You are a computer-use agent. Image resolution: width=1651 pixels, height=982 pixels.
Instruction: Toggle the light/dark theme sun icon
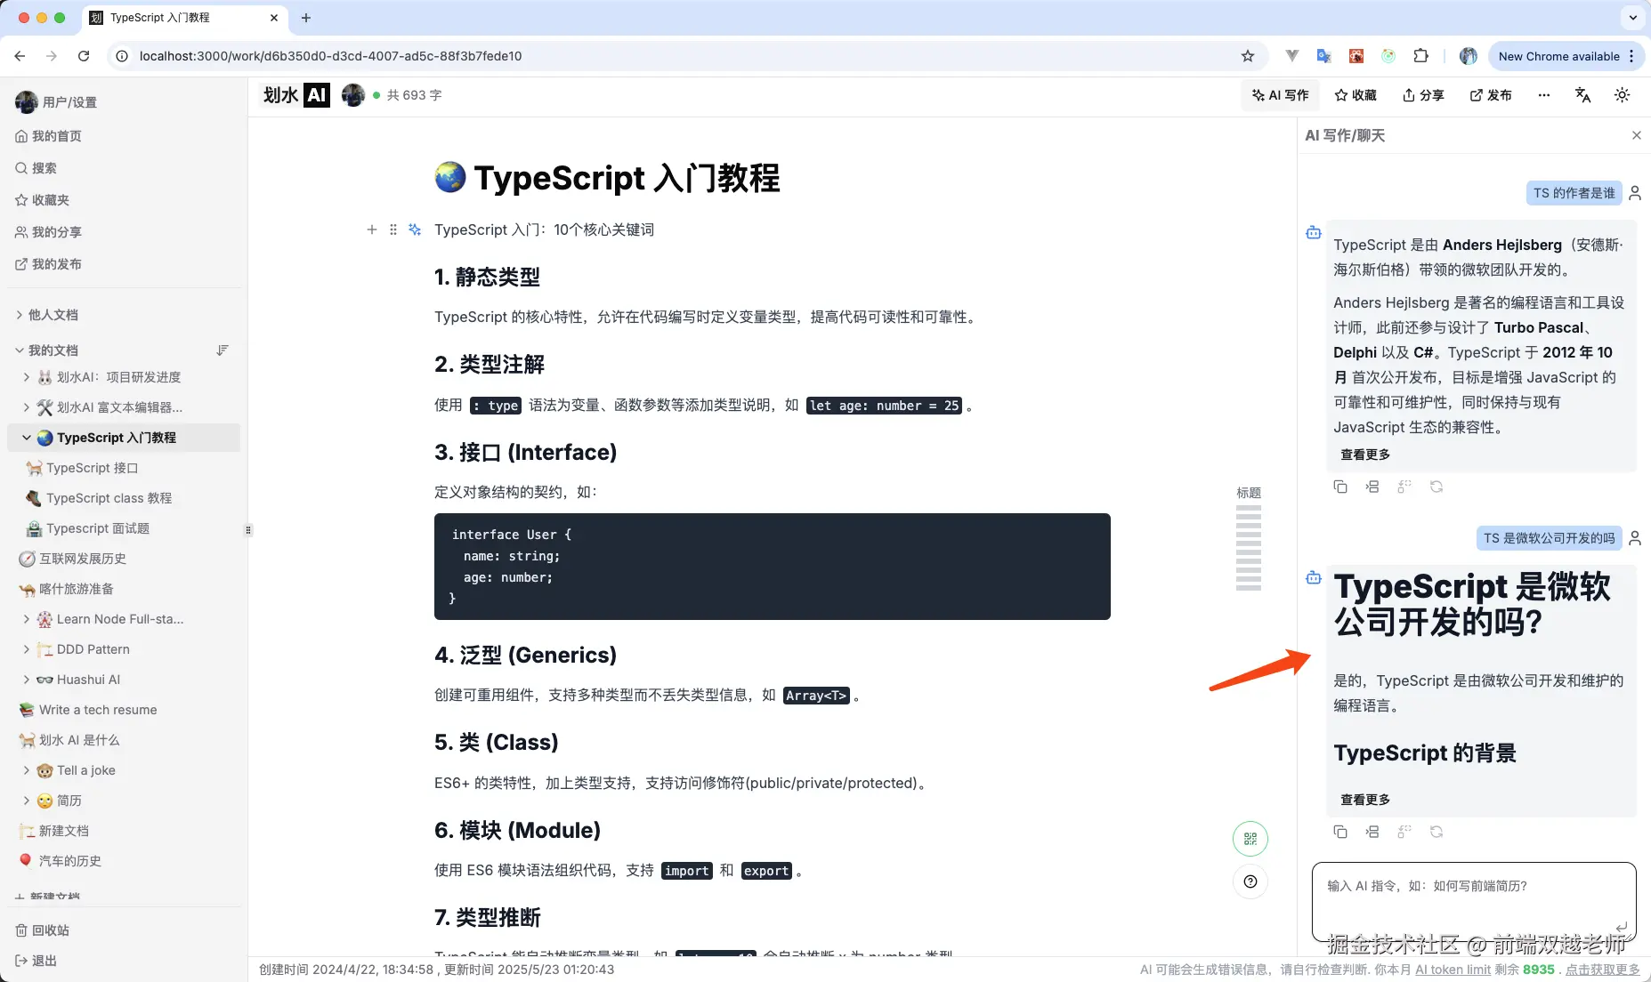[x=1622, y=95]
